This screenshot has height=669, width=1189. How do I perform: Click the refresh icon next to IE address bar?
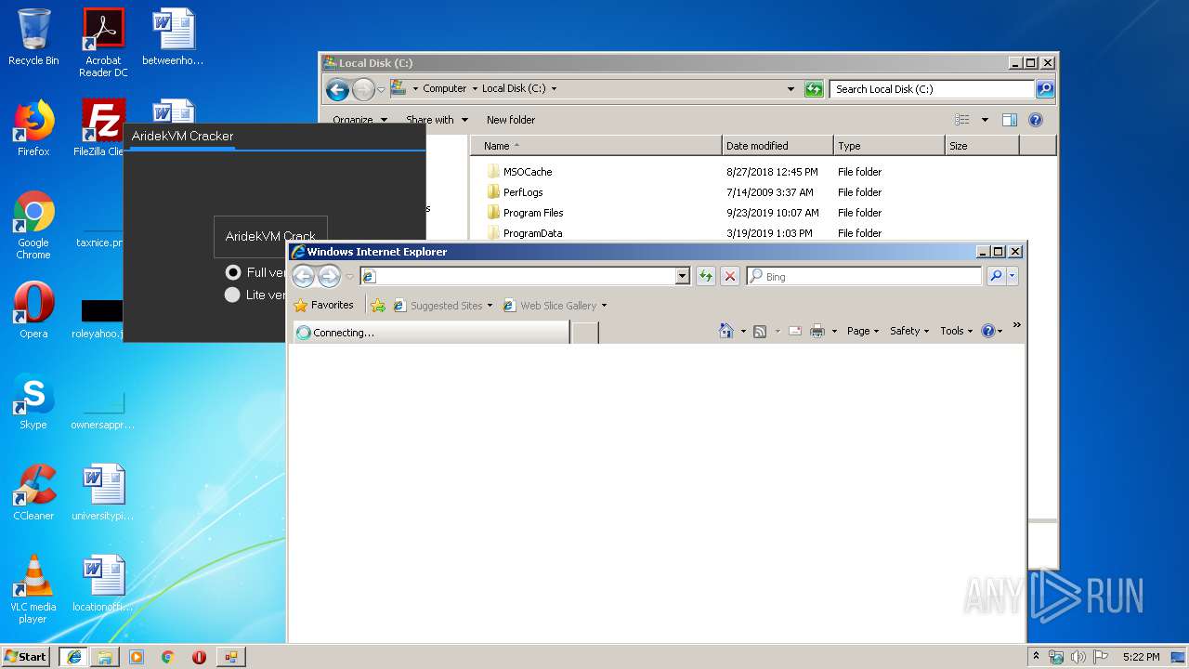[706, 276]
